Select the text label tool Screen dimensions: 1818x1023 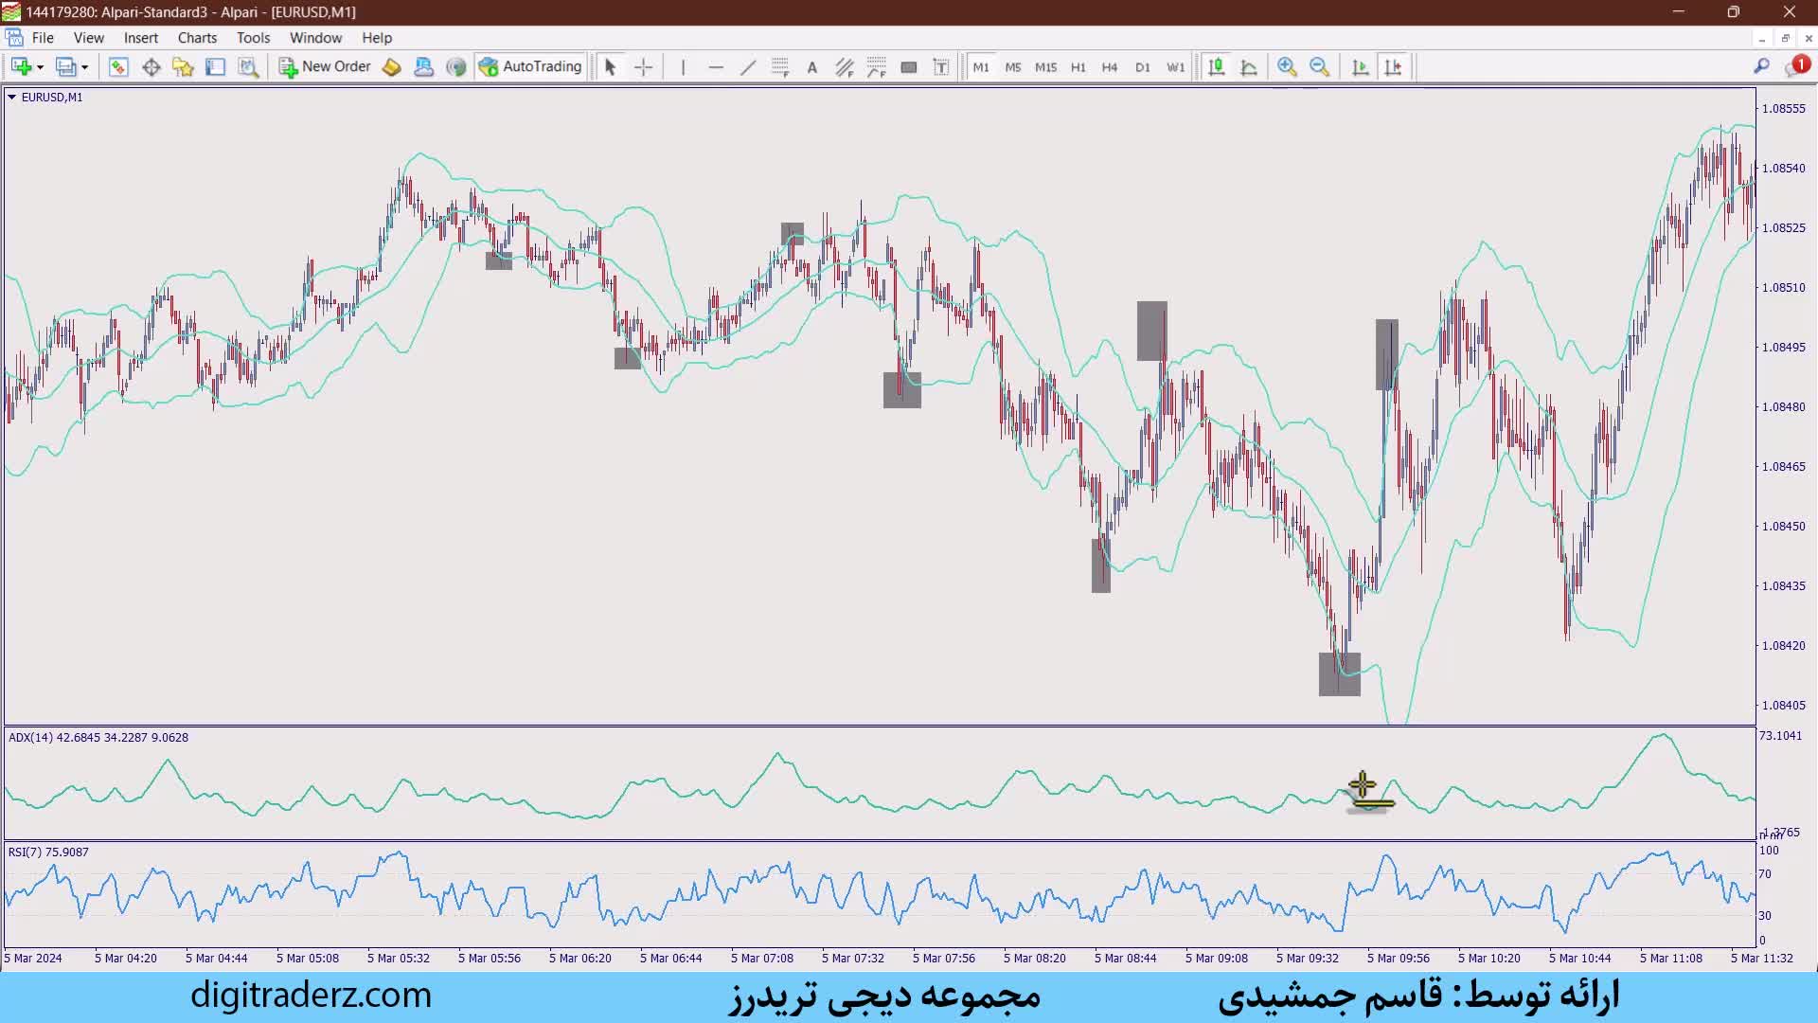811,67
